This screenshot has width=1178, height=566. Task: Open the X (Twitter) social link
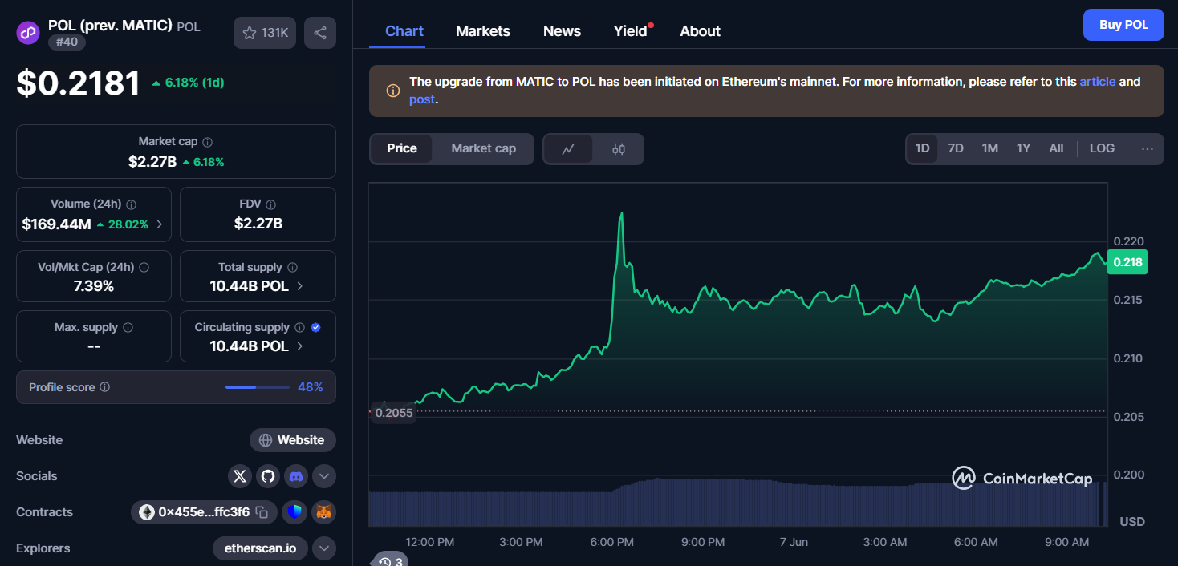coord(240,476)
